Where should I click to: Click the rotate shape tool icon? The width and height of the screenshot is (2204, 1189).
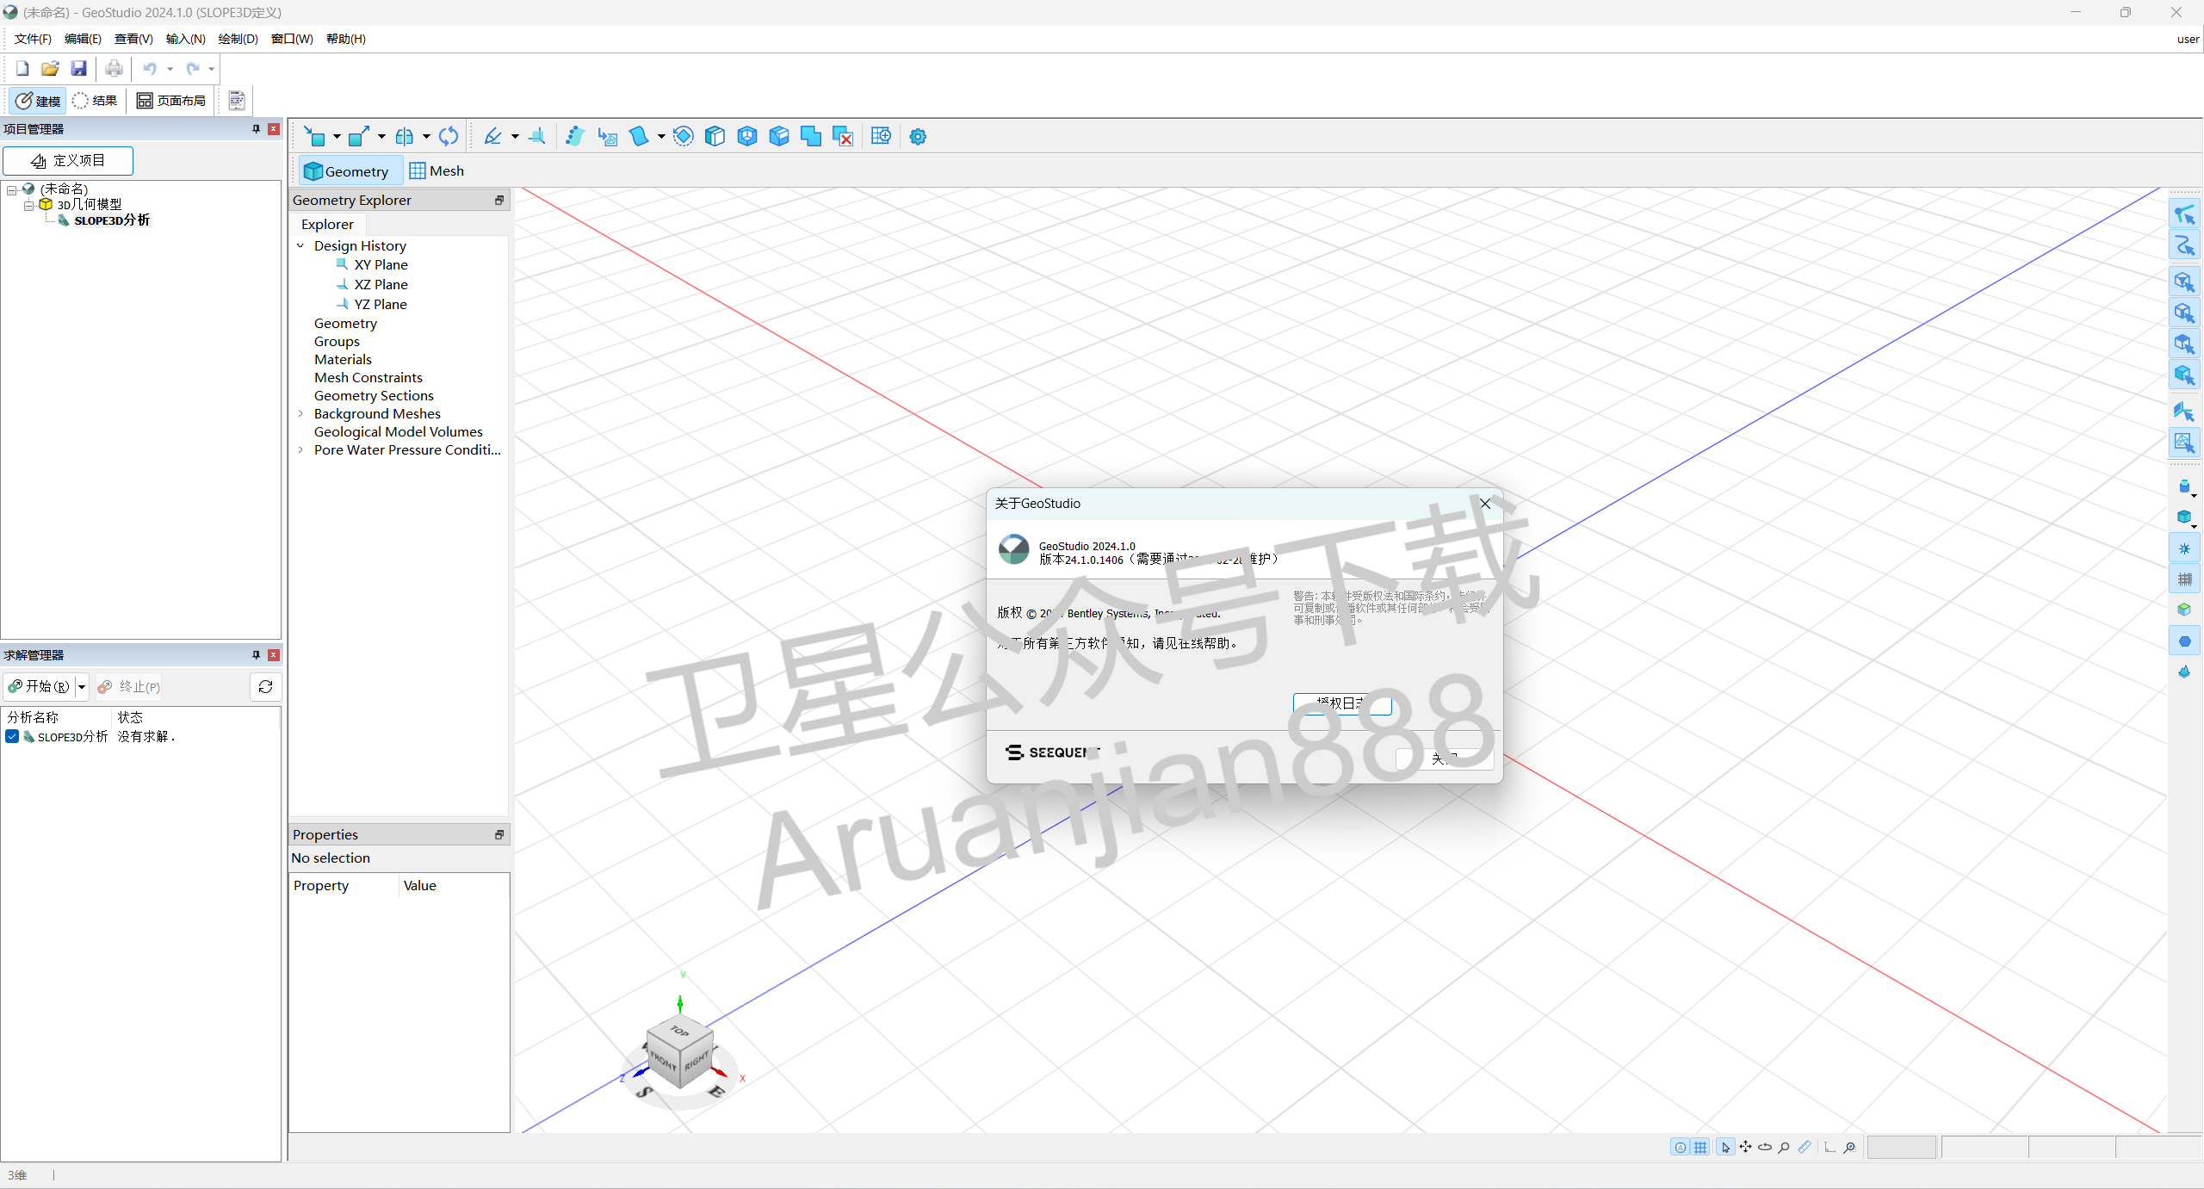tap(683, 136)
